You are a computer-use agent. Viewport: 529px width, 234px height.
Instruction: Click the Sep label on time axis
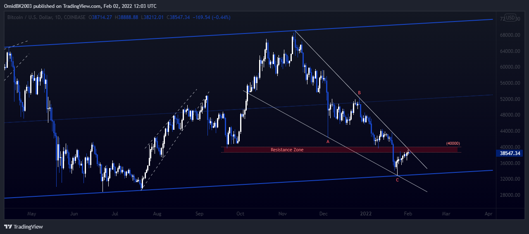(x=200, y=214)
